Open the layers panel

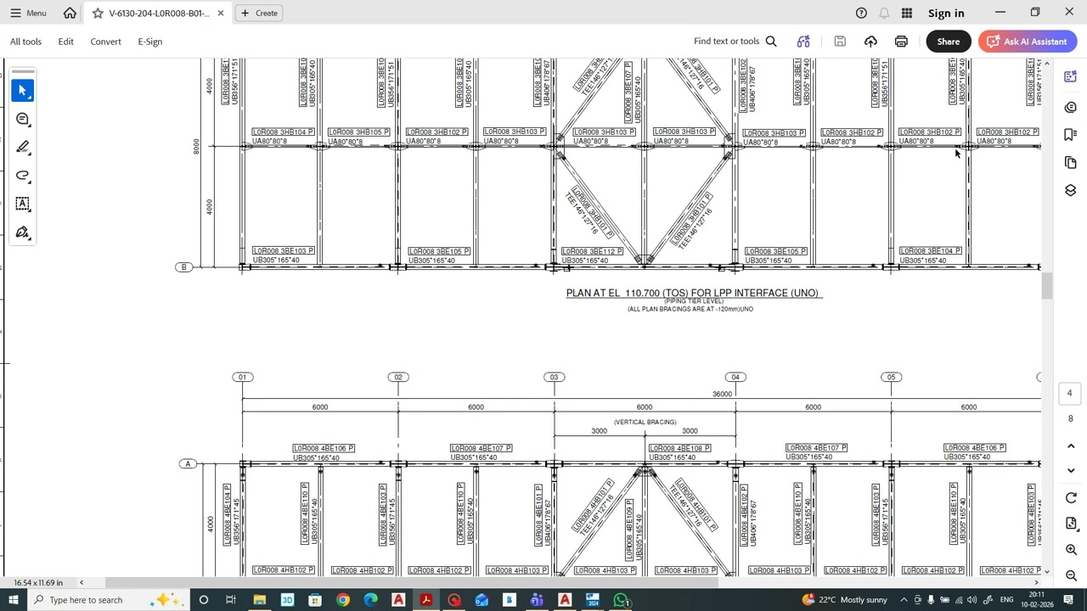[1070, 191]
